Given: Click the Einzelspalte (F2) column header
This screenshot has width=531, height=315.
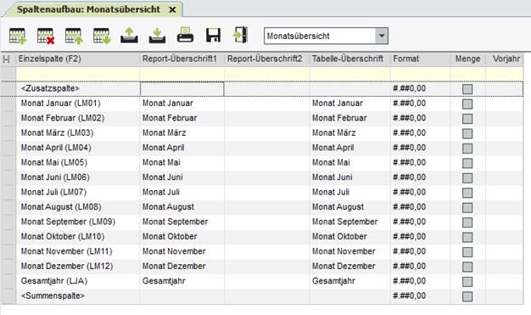Looking at the screenshot, I should point(77,59).
